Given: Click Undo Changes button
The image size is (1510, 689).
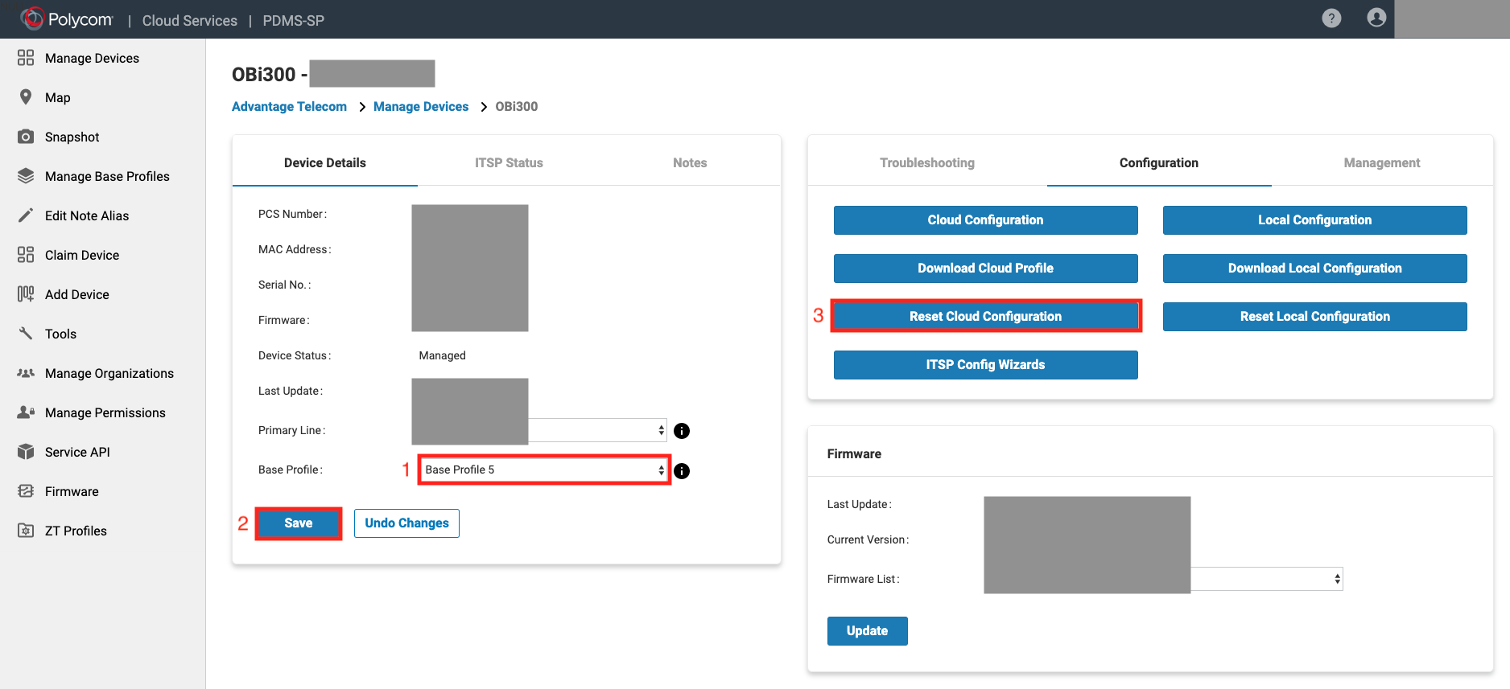Looking at the screenshot, I should 406,523.
